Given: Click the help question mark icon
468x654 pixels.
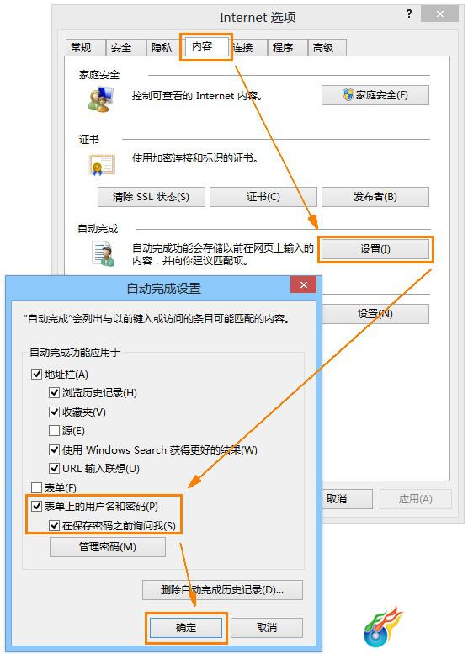Looking at the screenshot, I should click(409, 13).
